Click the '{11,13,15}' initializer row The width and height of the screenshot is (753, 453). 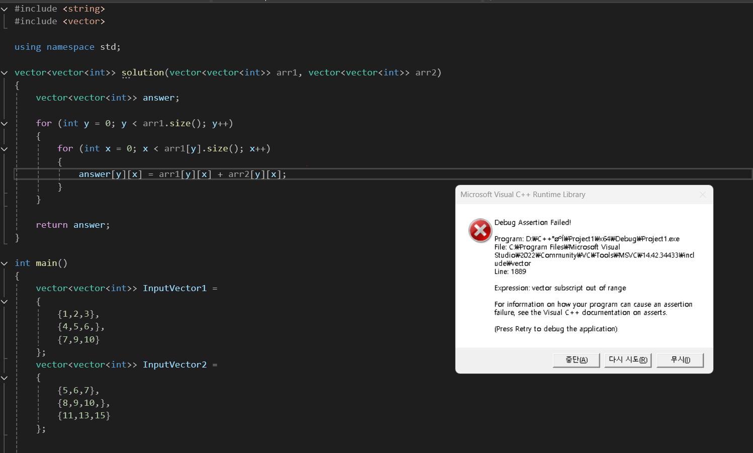click(x=83, y=416)
